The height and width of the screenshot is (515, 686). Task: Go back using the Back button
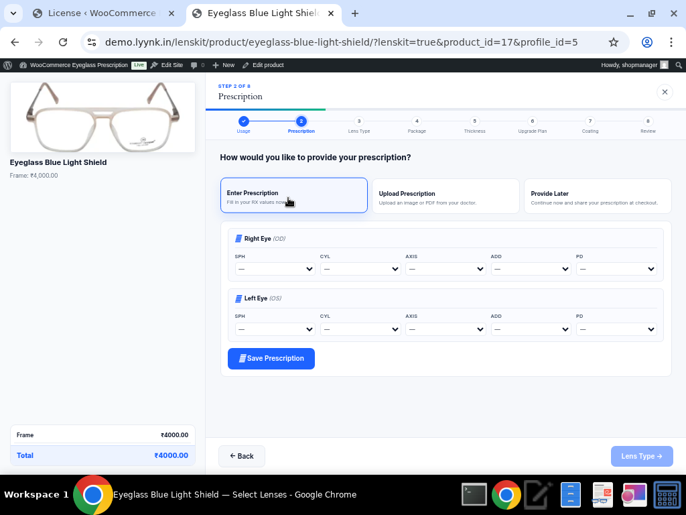241,456
